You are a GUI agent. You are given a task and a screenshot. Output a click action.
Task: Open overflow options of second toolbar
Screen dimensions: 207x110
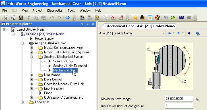coord(127,19)
